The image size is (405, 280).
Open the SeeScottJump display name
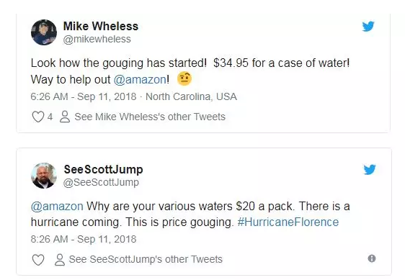pyautogui.click(x=103, y=170)
